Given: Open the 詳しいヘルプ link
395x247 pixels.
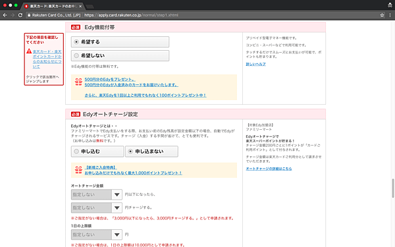Looking at the screenshot, I should pos(255,64).
